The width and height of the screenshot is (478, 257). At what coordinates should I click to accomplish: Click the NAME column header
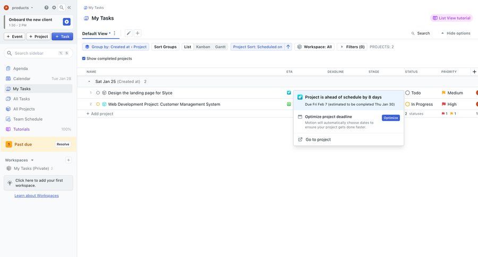91,72
